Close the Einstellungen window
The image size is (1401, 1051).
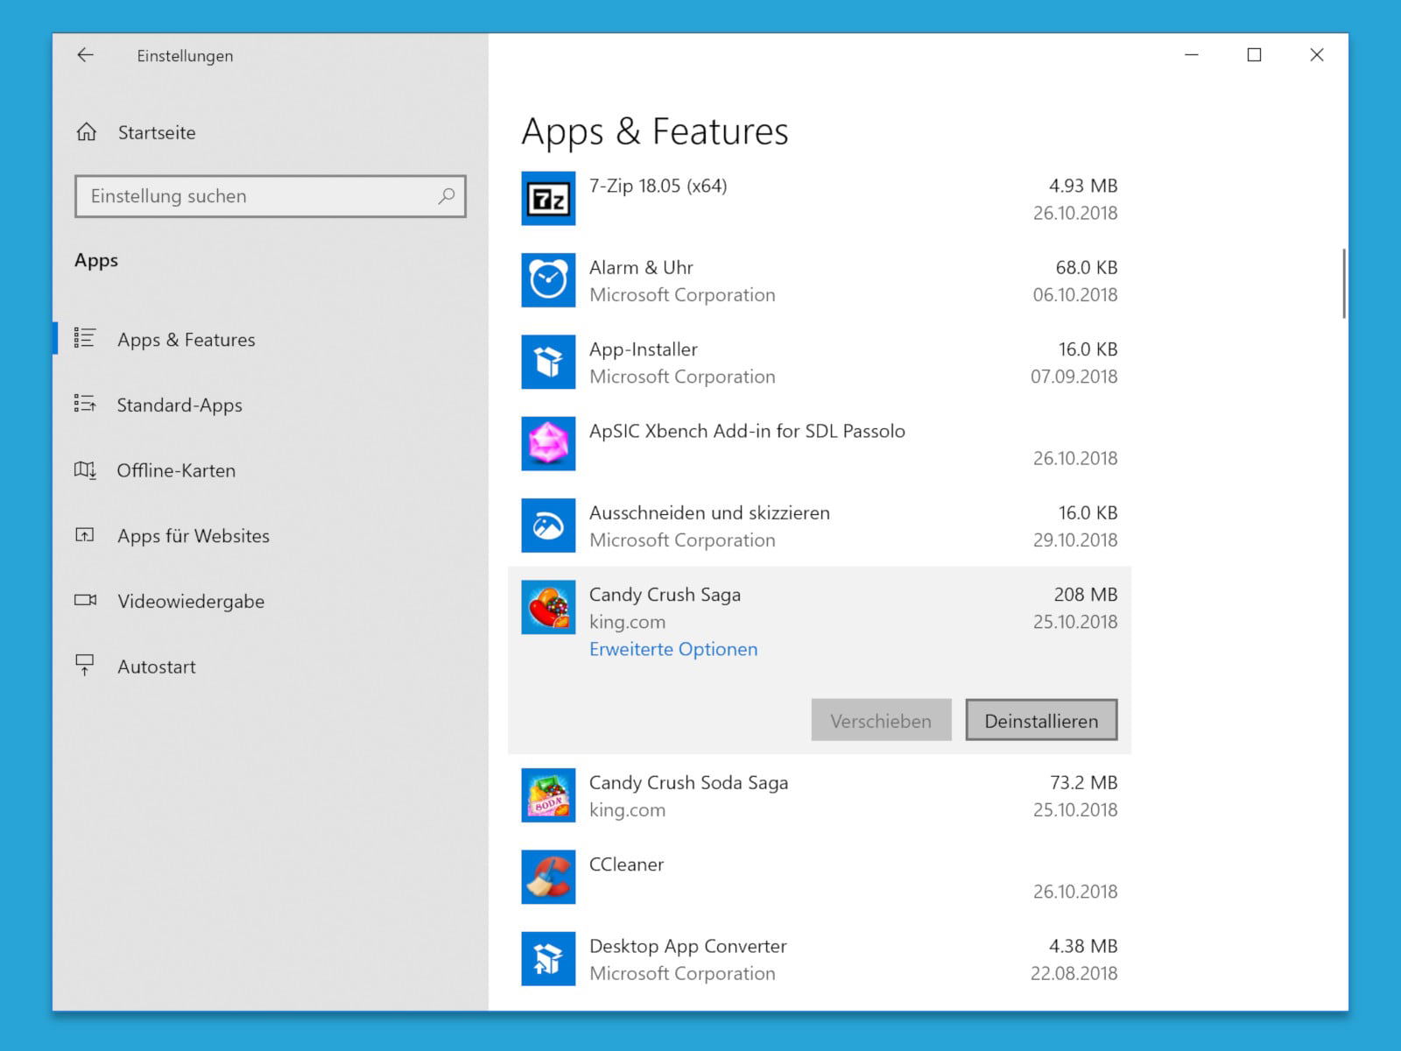(1316, 55)
